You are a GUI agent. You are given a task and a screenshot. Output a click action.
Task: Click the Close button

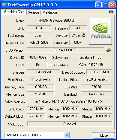104,135
